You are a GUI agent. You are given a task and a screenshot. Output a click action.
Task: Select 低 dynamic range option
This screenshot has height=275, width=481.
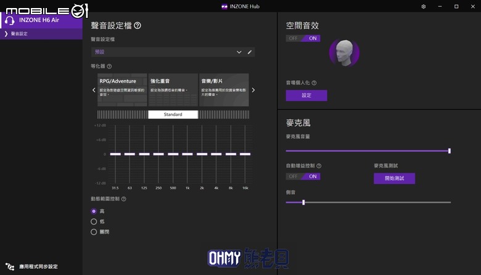click(x=94, y=221)
